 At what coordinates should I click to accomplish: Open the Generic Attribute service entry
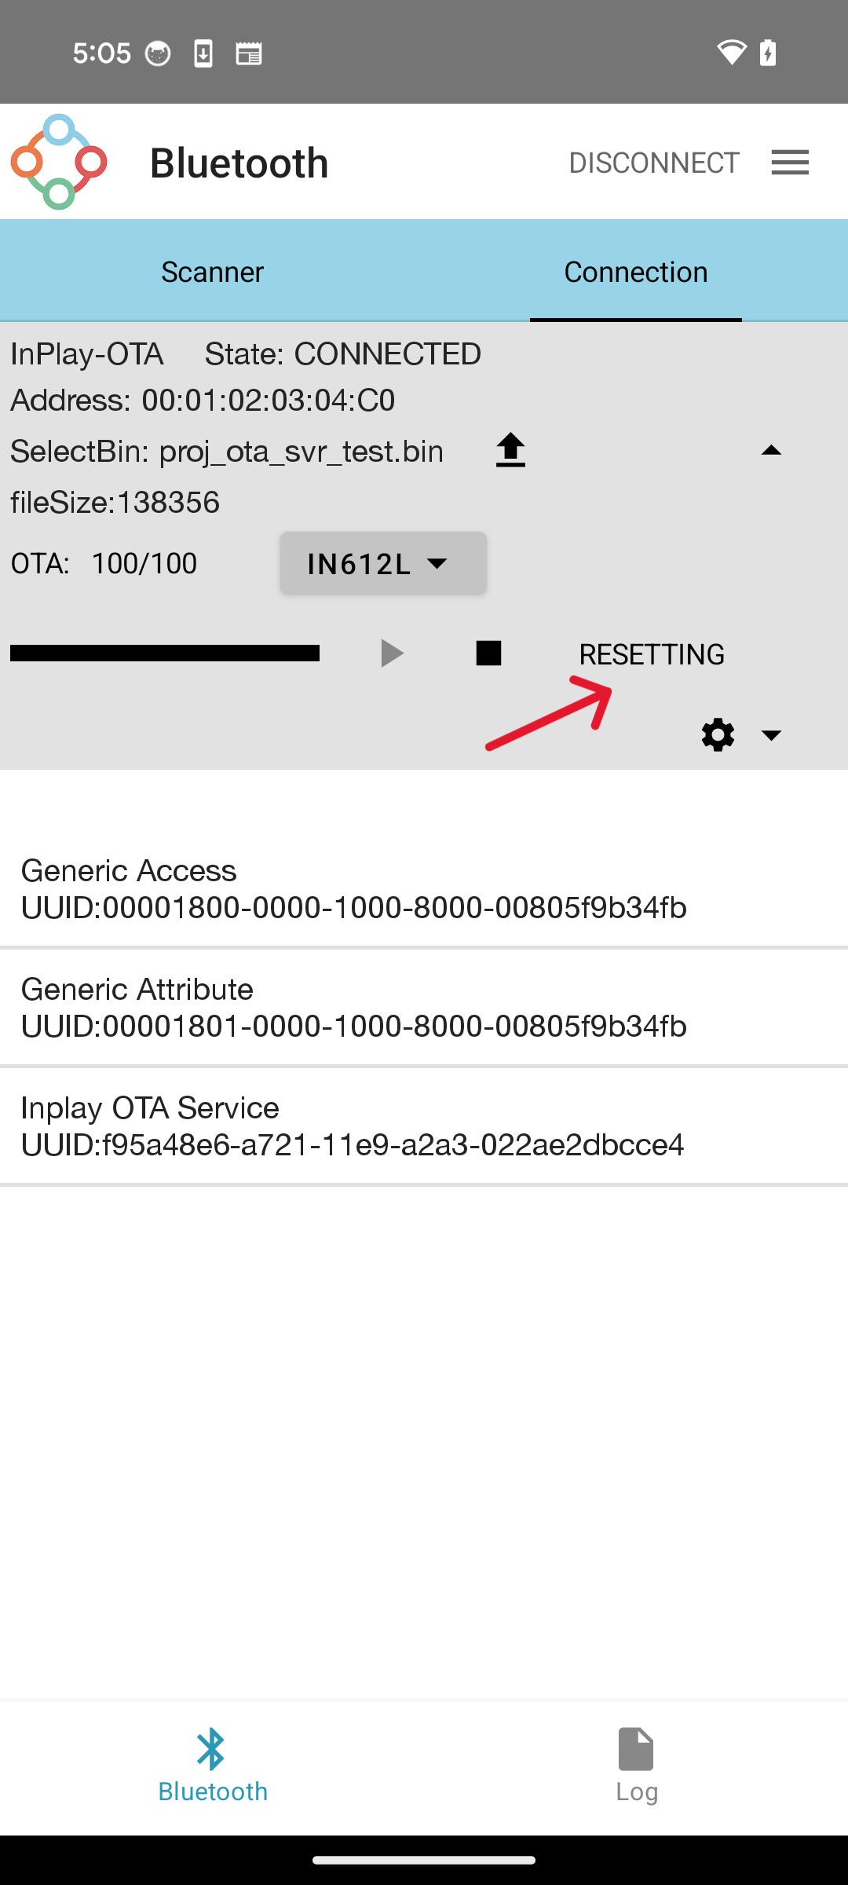pos(424,1007)
